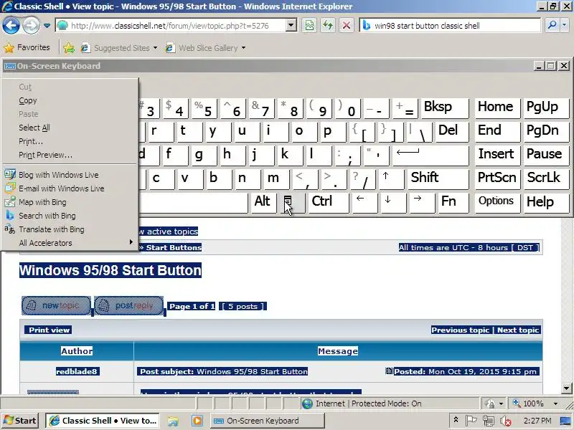Click the Compatibility View icon

tap(309, 26)
